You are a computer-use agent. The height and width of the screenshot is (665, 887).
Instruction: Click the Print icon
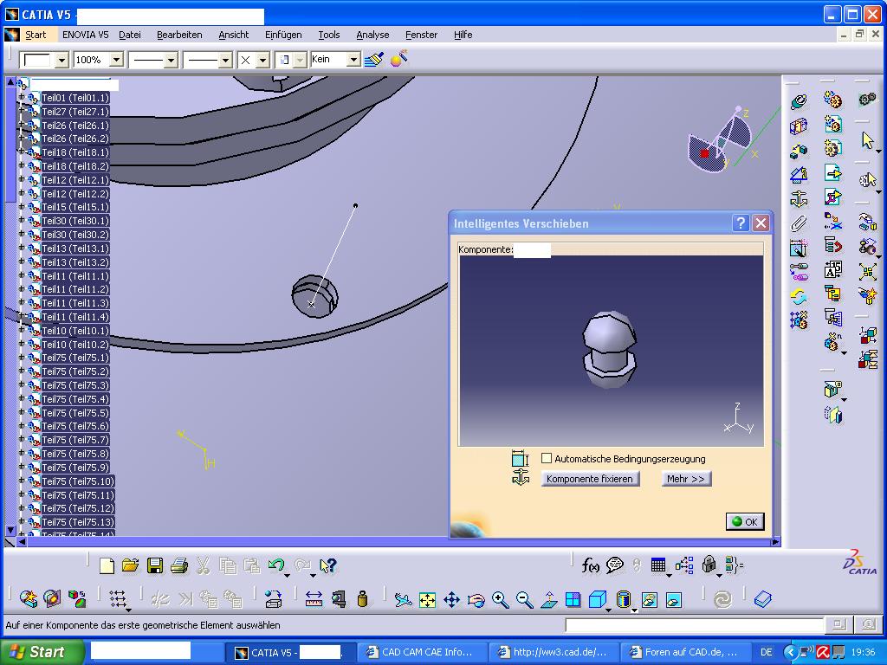tap(178, 565)
